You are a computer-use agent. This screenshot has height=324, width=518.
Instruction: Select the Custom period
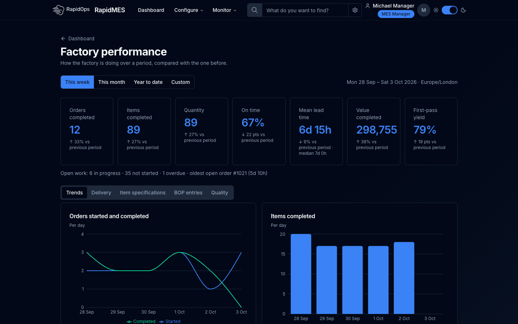pyautogui.click(x=181, y=82)
